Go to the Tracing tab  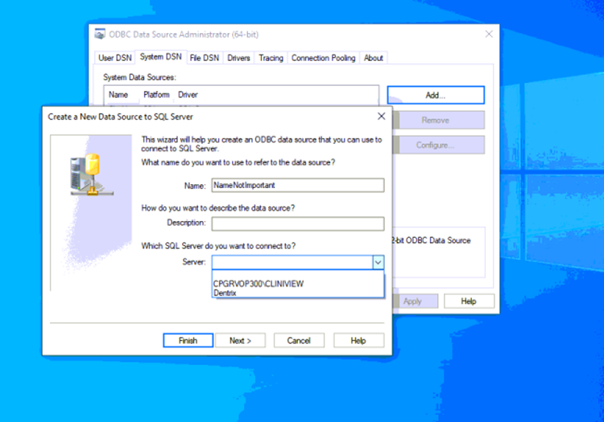pyautogui.click(x=271, y=58)
